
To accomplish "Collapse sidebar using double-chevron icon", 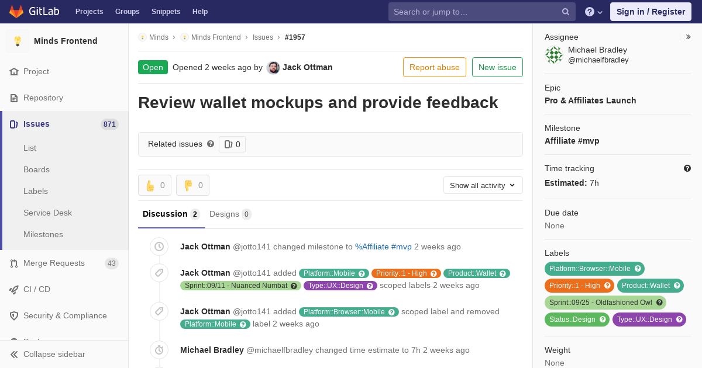I will 14,354.
